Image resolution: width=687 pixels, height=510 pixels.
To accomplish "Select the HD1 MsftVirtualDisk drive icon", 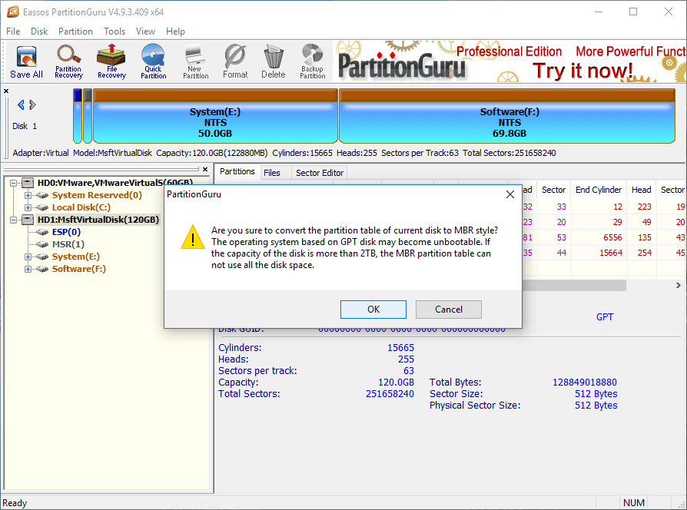I will tap(28, 220).
